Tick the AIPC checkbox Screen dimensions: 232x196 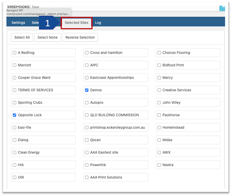click(x=87, y=65)
